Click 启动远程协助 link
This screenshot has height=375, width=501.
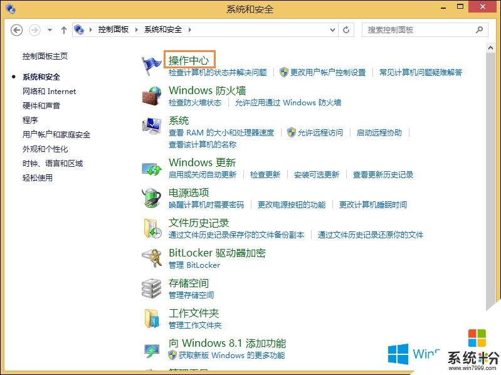379,132
